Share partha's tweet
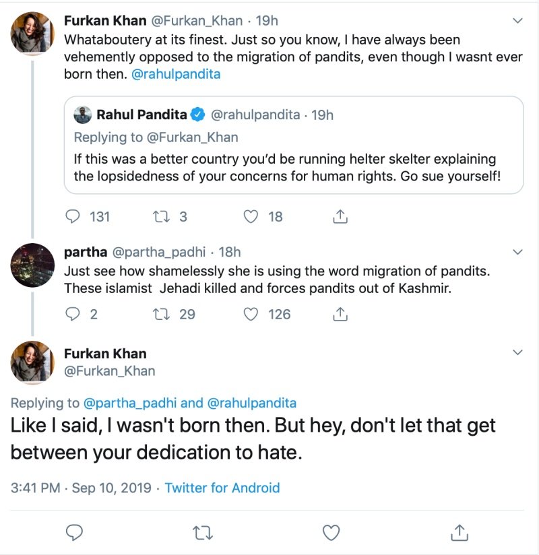The height and width of the screenshot is (555, 539). click(340, 314)
